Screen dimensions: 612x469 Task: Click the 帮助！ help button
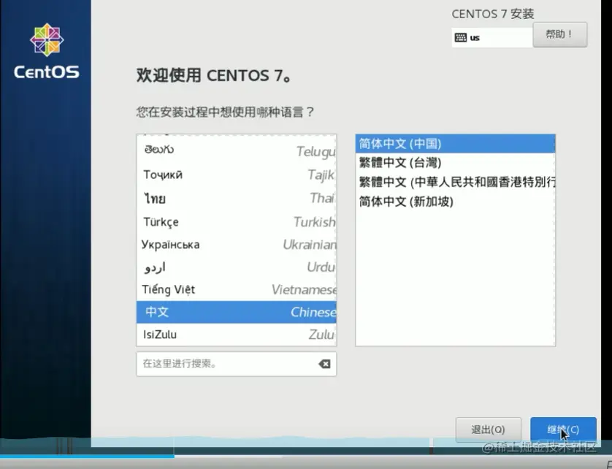click(x=560, y=34)
